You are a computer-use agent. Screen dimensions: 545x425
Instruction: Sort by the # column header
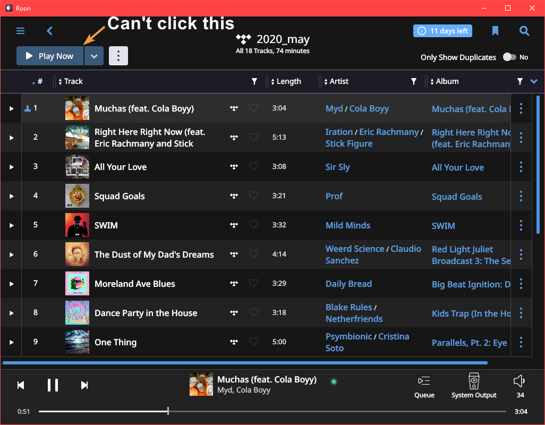click(37, 81)
